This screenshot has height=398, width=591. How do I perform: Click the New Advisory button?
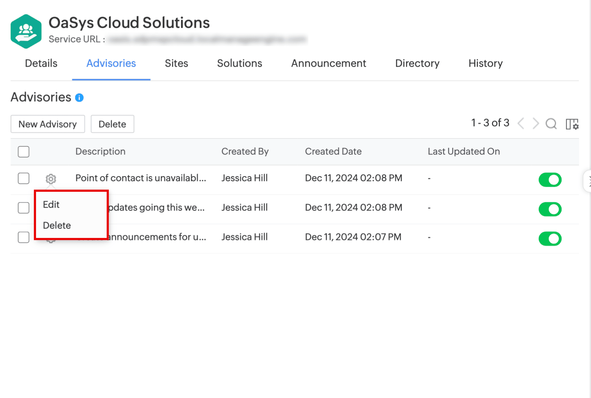[x=48, y=124]
